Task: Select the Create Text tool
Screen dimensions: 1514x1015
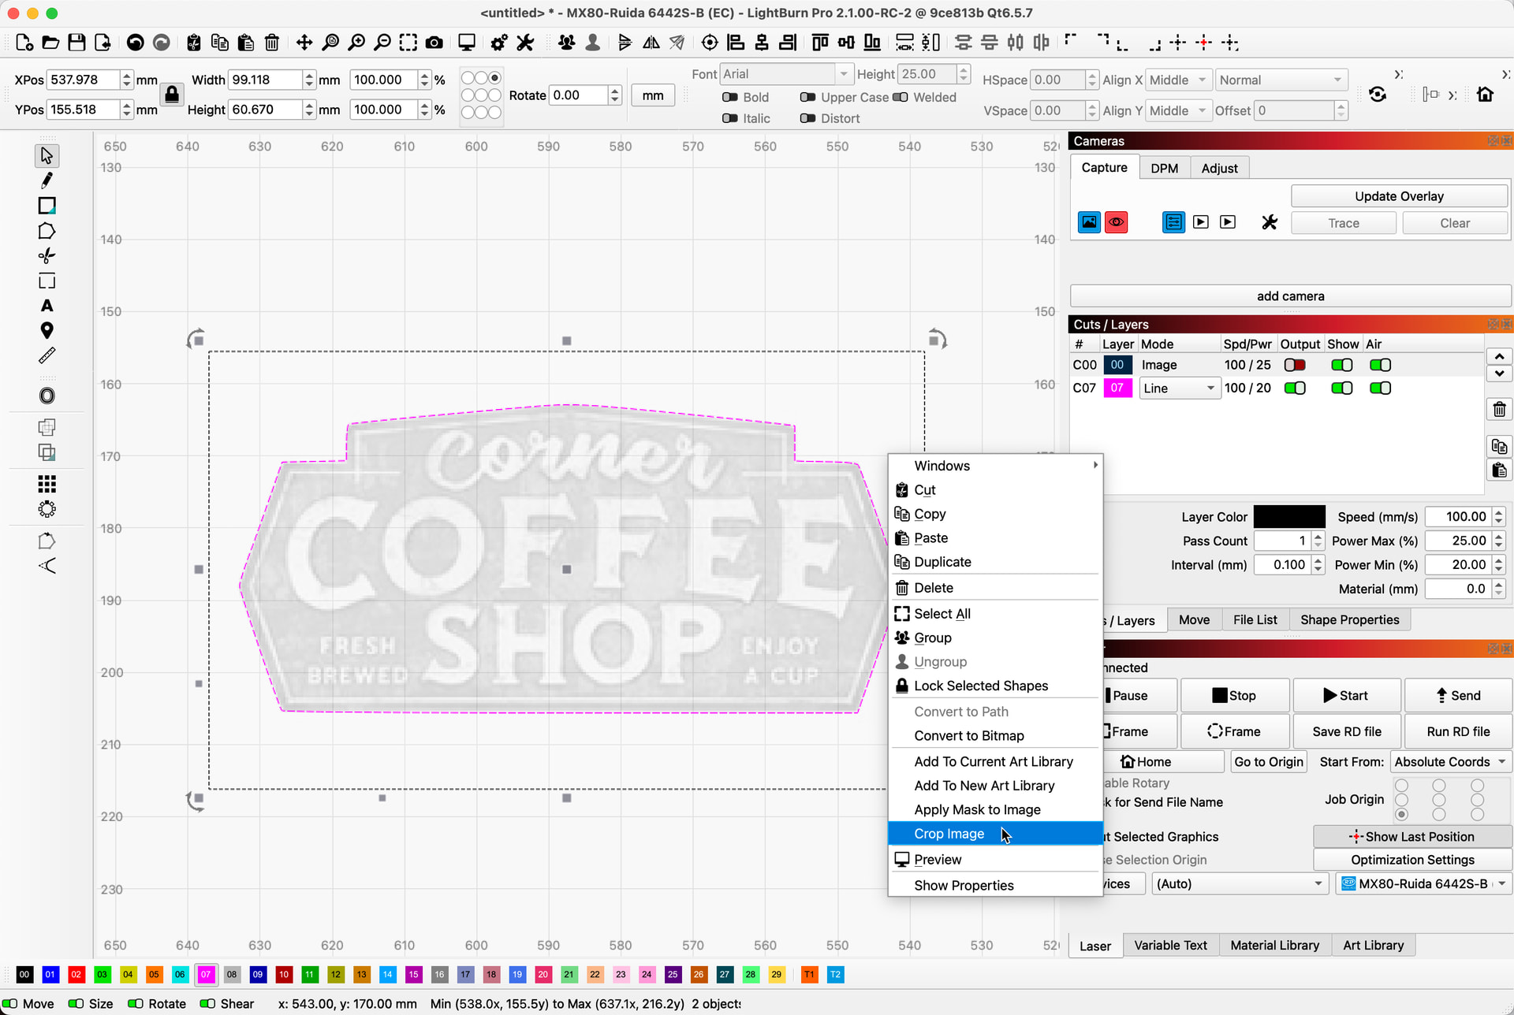Action: tap(47, 306)
